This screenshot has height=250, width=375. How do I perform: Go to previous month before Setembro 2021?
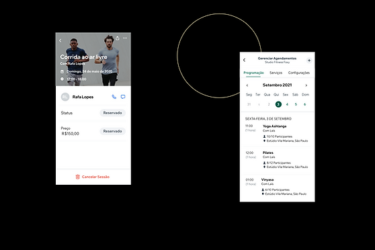[247, 85]
